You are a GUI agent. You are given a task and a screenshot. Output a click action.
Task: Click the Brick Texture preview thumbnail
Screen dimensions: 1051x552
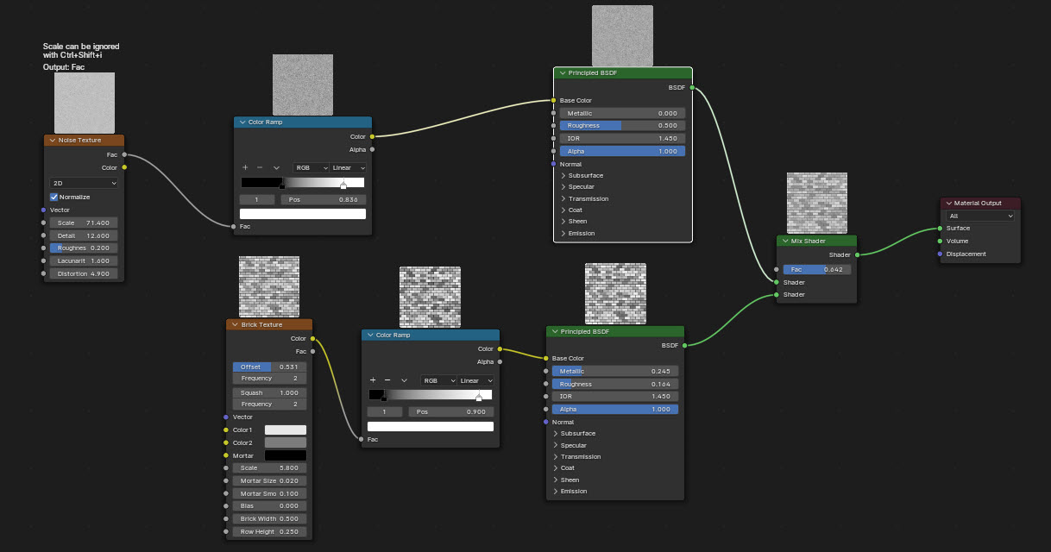pyautogui.click(x=268, y=286)
